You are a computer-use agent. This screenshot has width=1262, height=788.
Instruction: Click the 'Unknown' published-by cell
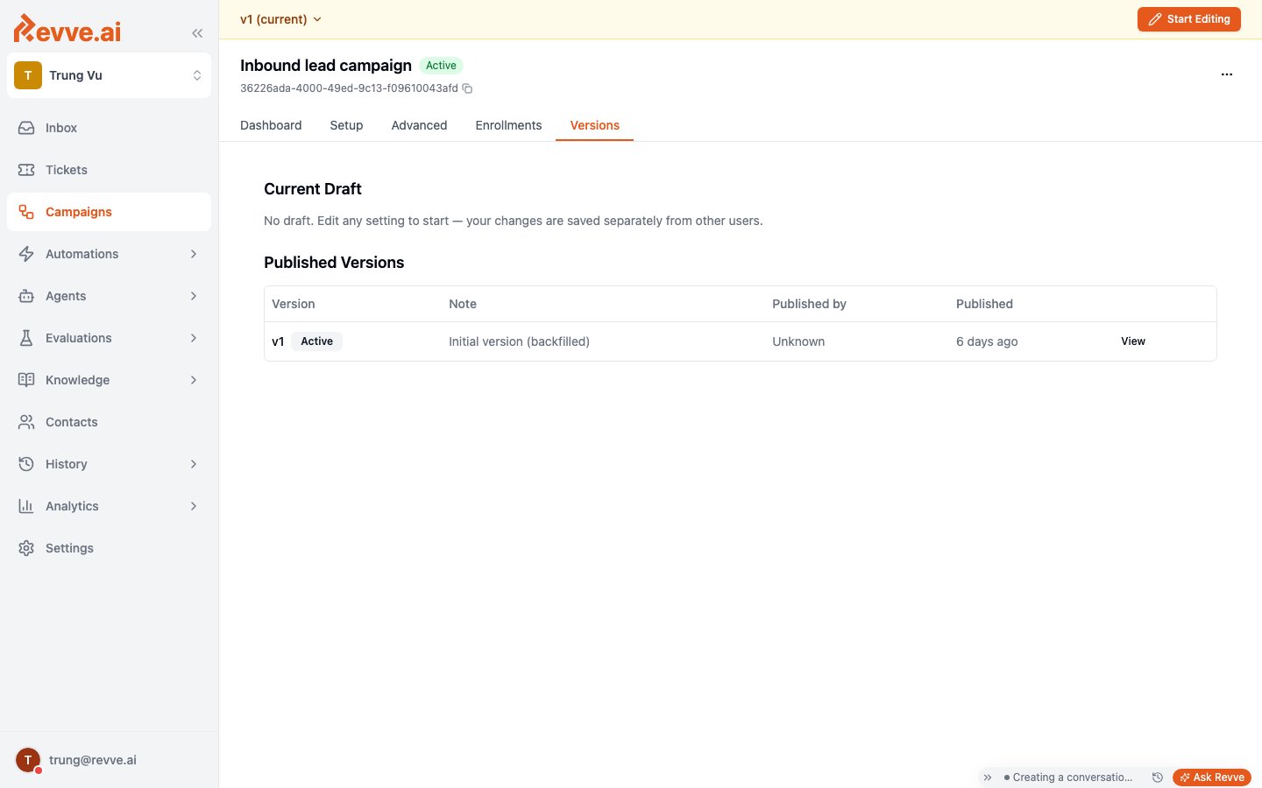point(798,341)
